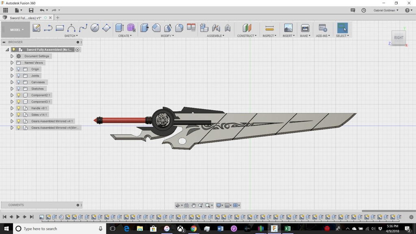This screenshot has width=416, height=234.
Task: Open the INSERT menu in the toolbar
Action: point(288,35)
